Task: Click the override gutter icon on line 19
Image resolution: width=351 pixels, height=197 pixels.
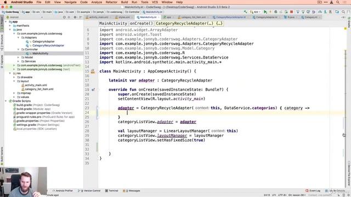Action: click(93, 90)
